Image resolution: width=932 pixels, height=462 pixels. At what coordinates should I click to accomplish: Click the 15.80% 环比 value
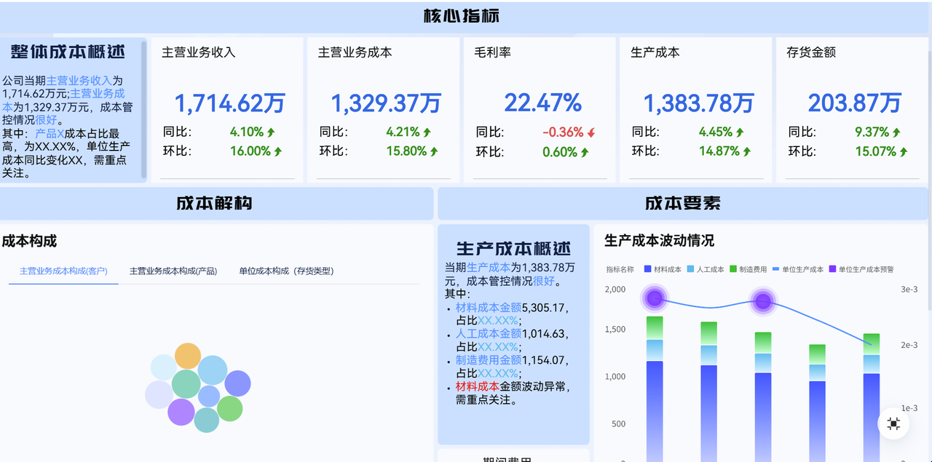pos(406,151)
